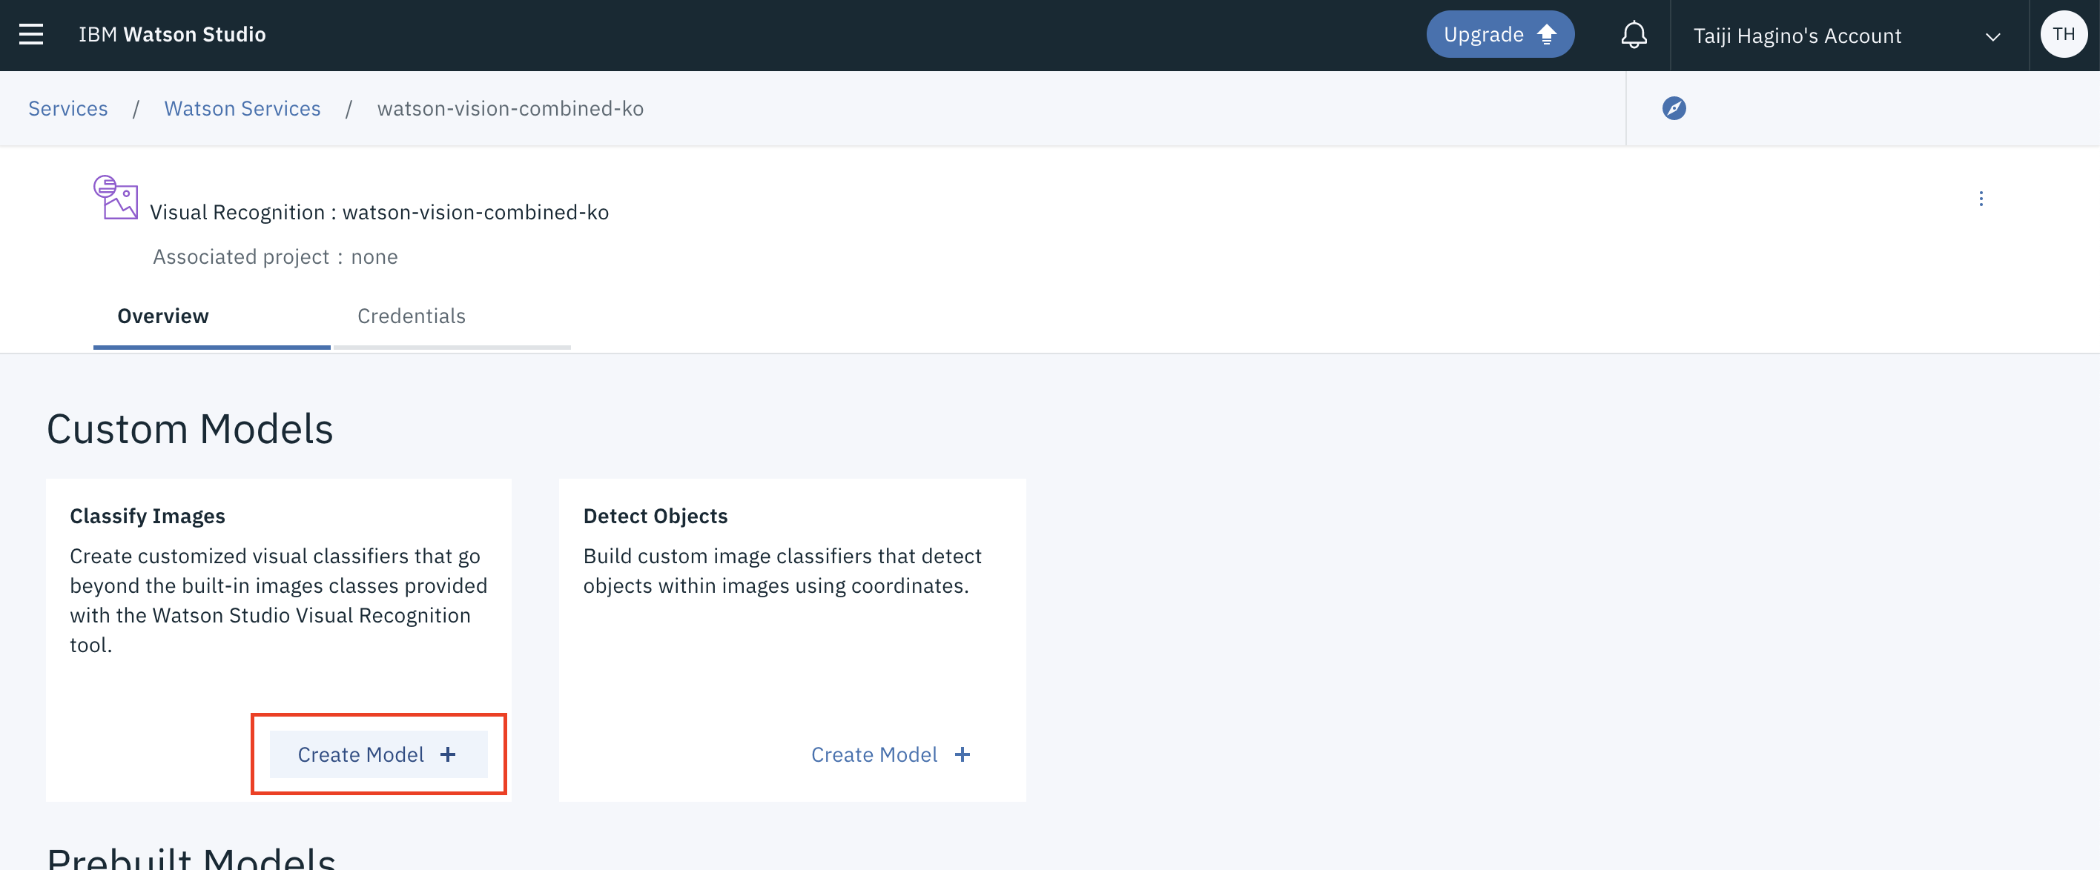Go to Services breadcrumb link
2100x870 pixels.
(x=67, y=108)
